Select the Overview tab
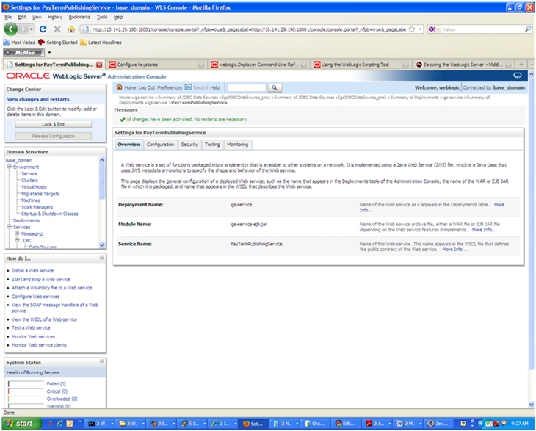 [129, 145]
